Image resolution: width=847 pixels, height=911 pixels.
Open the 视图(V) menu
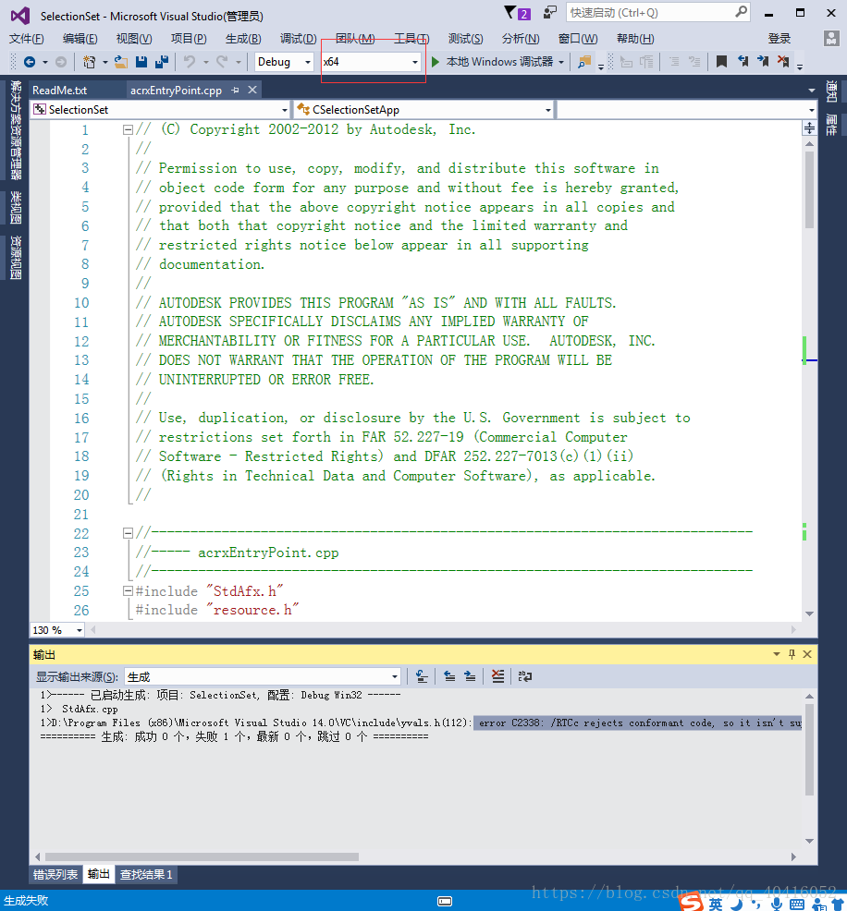point(134,39)
